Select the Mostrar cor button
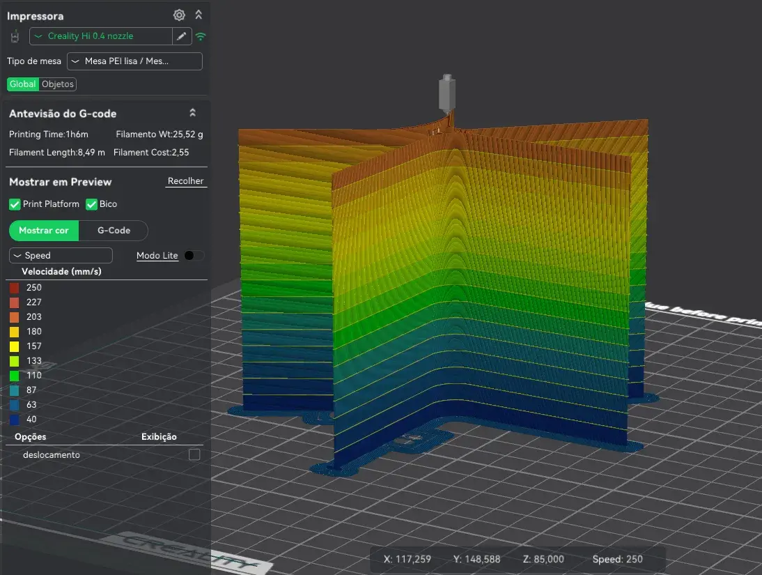762x575 pixels. [44, 231]
